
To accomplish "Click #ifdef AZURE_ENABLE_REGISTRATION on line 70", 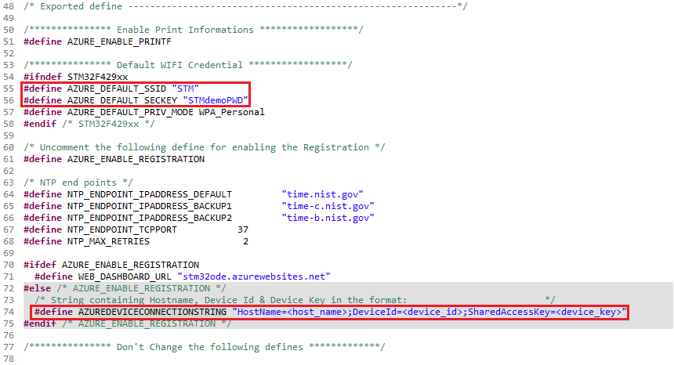I will [x=111, y=265].
